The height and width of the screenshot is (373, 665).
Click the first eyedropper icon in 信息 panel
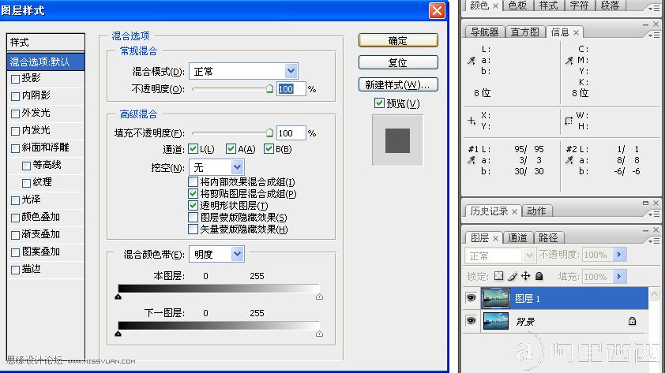472,60
